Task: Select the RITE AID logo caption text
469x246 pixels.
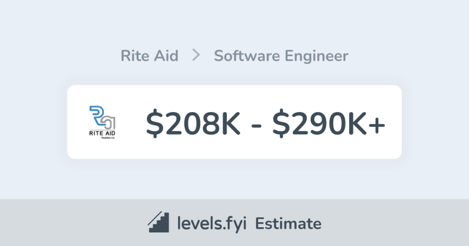Action: click(x=102, y=133)
